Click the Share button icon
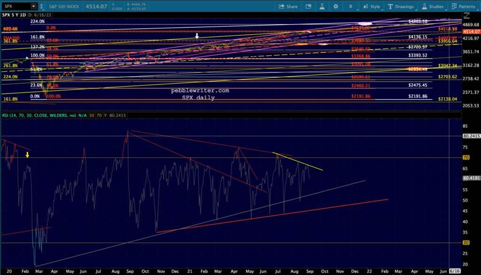Image resolution: width=481 pixels, height=275 pixels. 281,7
